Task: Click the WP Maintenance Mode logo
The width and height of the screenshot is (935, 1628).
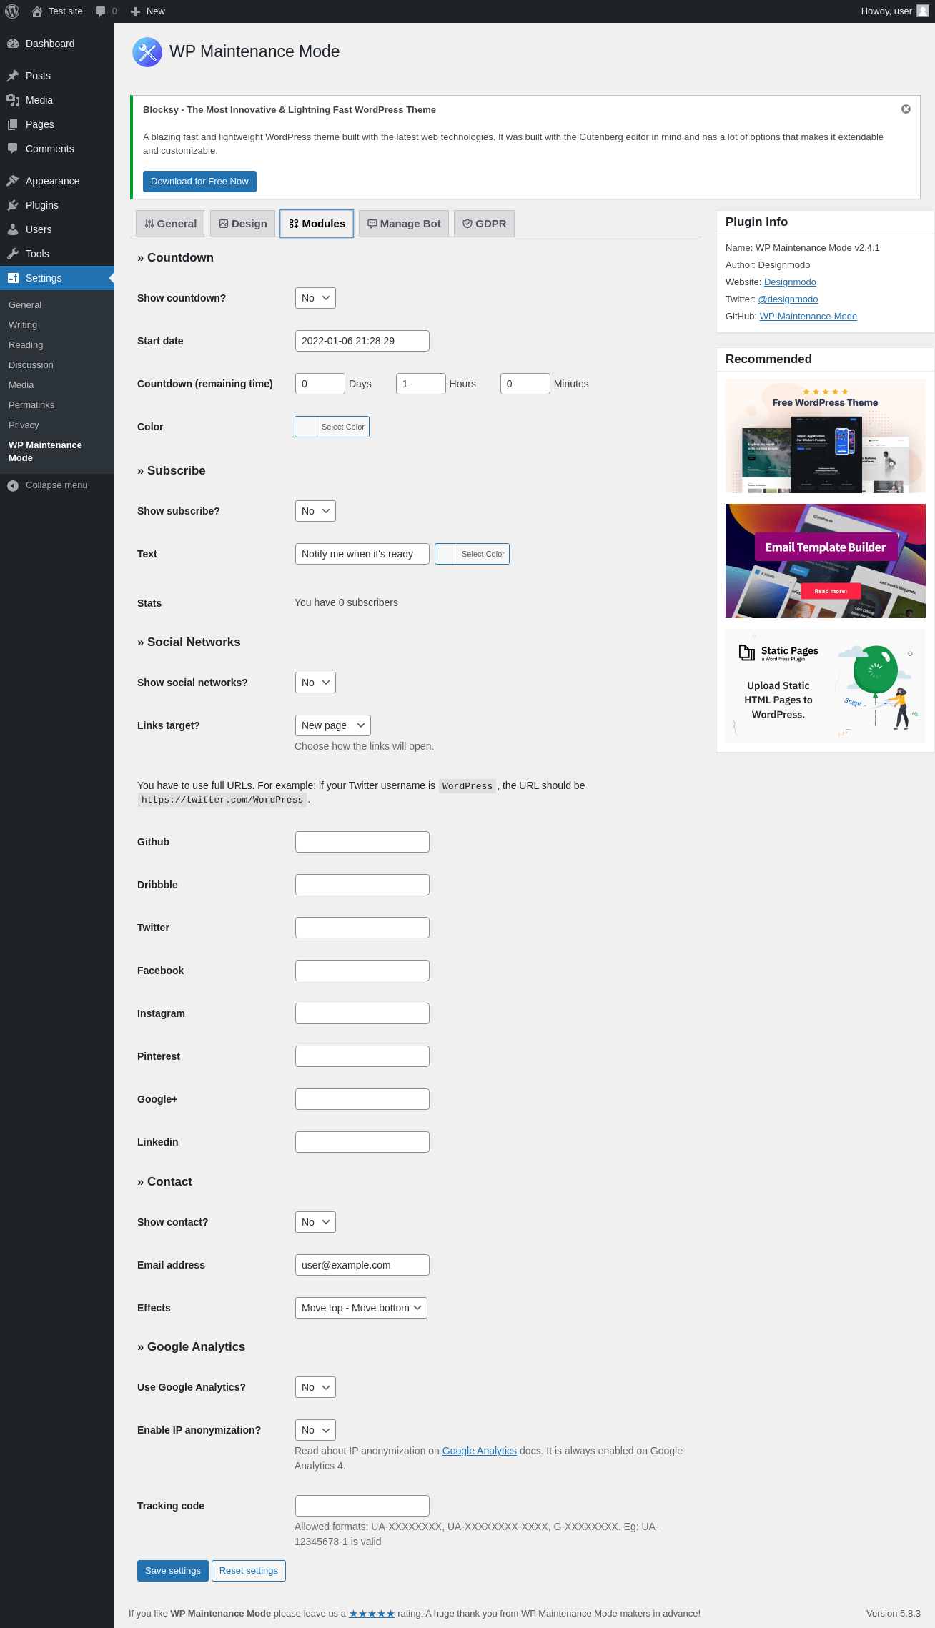Action: point(147,52)
